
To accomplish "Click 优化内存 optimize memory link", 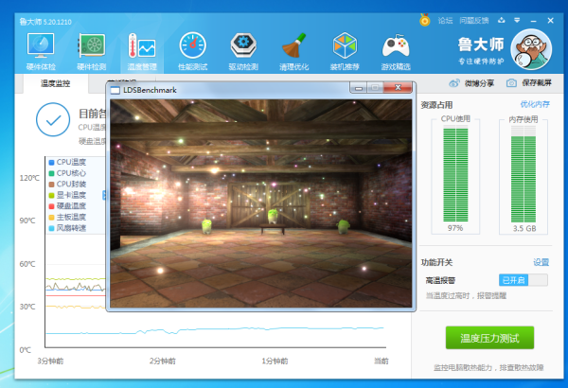I will coord(535,105).
